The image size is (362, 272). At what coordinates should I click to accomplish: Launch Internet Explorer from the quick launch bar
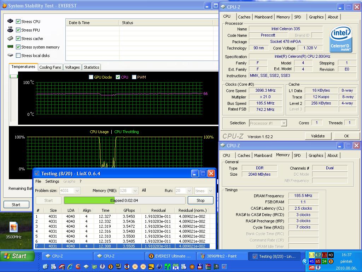pyautogui.click(x=70, y=267)
